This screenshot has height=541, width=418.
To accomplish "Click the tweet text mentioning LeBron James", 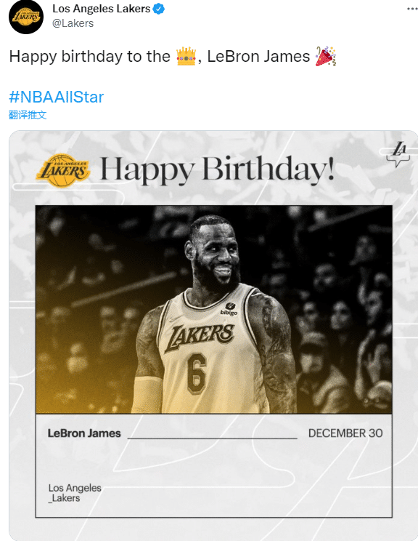I will pyautogui.click(x=173, y=56).
